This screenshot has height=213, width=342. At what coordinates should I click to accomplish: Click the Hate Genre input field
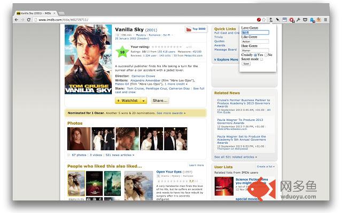point(255,50)
